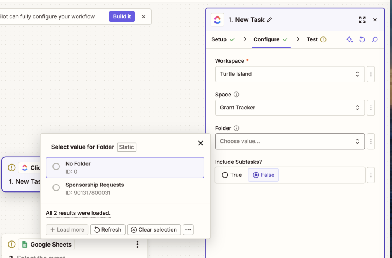Image resolution: width=392 pixels, height=258 pixels.
Task: Open Space field options menu (three dots)
Action: (371, 108)
